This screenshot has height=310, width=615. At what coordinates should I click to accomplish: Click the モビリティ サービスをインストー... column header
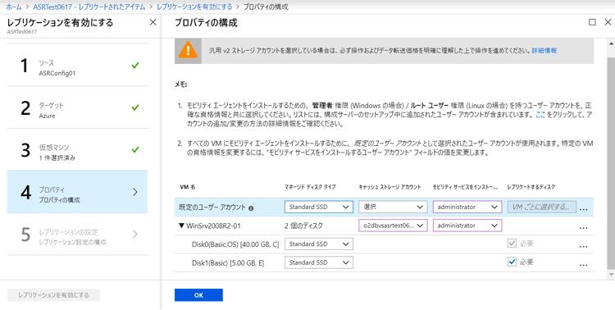coord(465,187)
